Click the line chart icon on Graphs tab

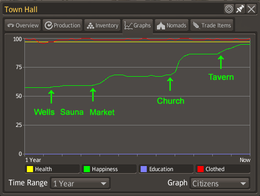coord(128,25)
